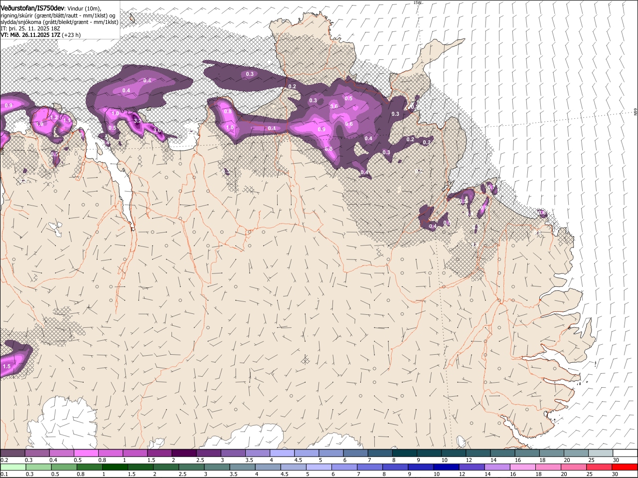Viewport: 638px width, 478px height.
Task: Click the '(+23 h)' forecast offset text
Action: coord(71,35)
